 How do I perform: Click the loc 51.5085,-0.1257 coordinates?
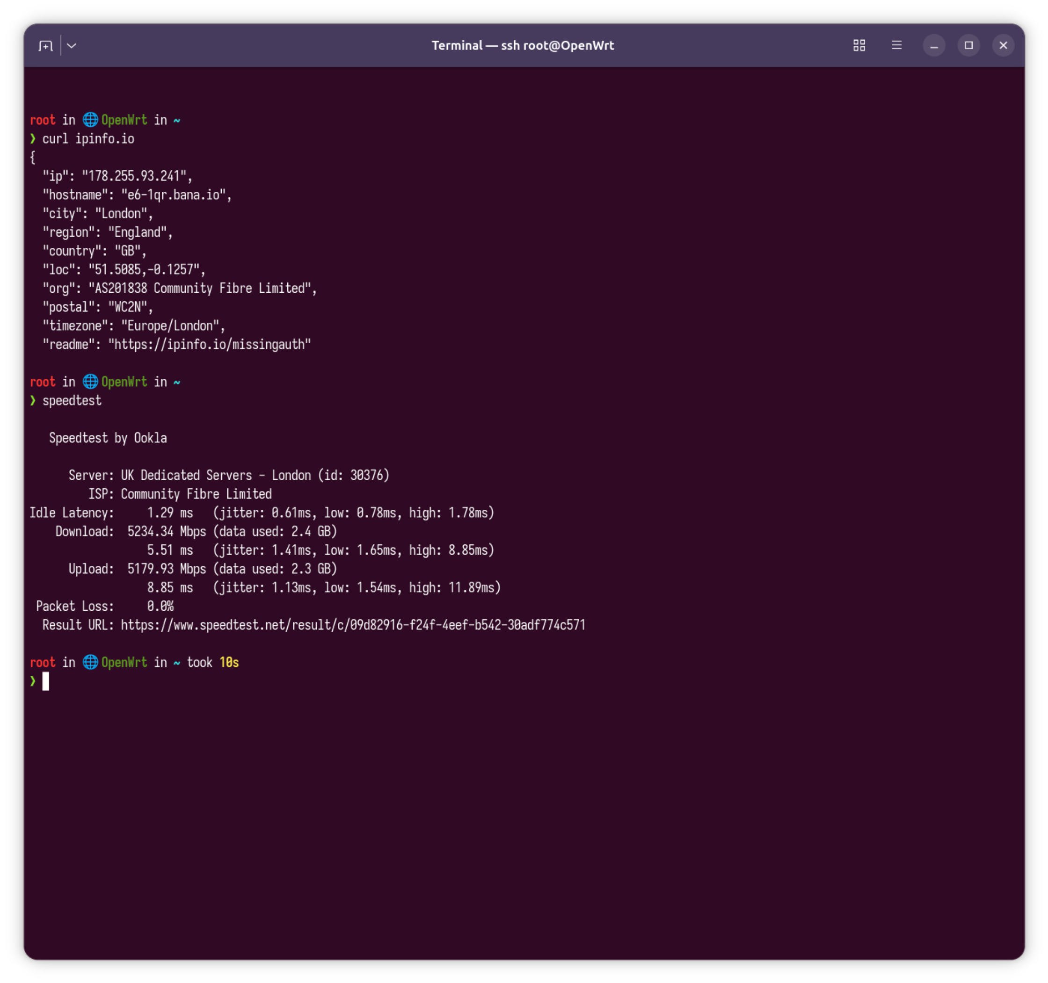click(x=144, y=270)
